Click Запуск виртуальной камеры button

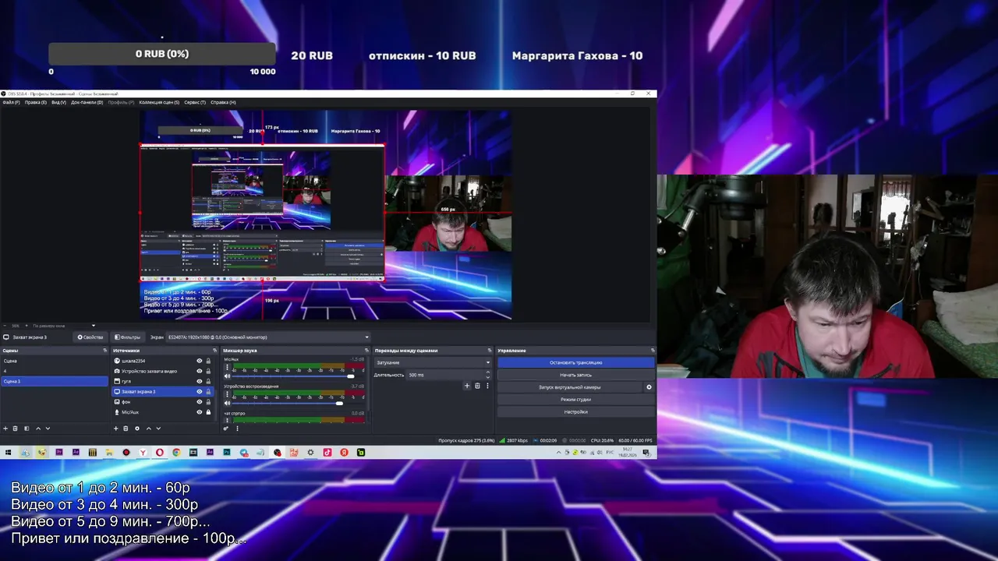point(569,387)
